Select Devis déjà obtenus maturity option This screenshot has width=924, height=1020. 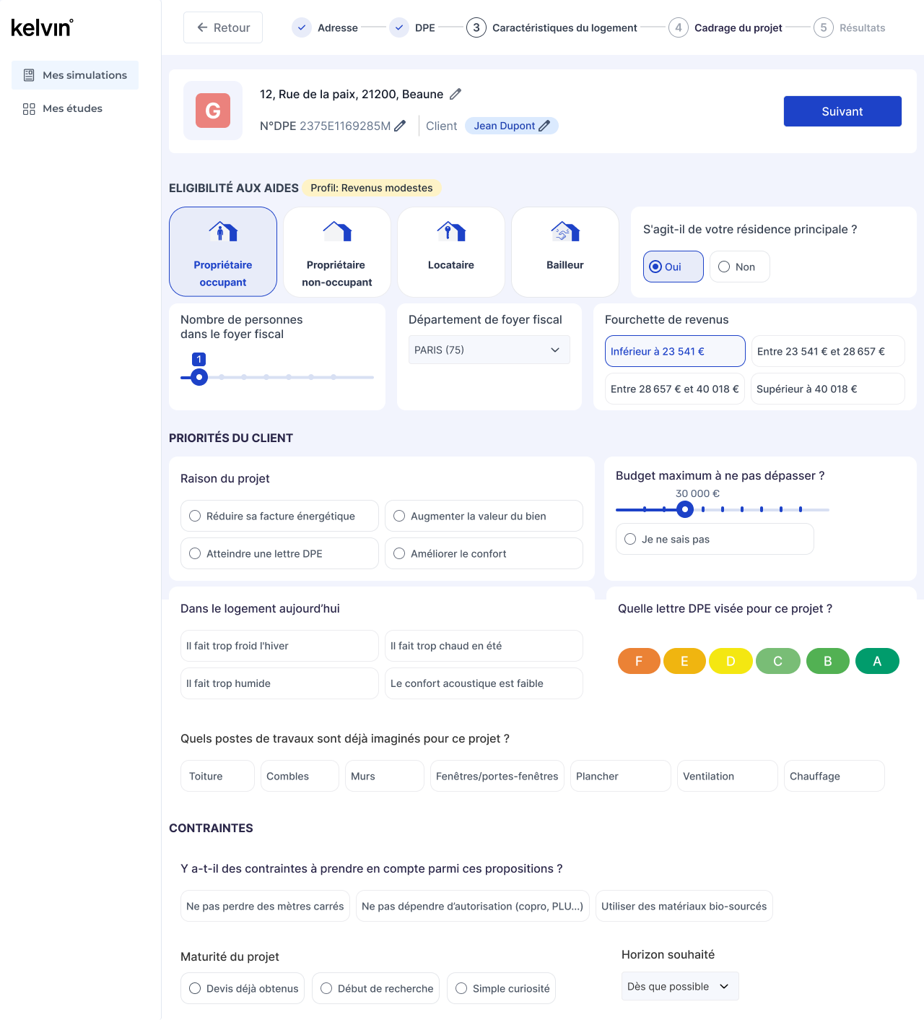(243, 988)
